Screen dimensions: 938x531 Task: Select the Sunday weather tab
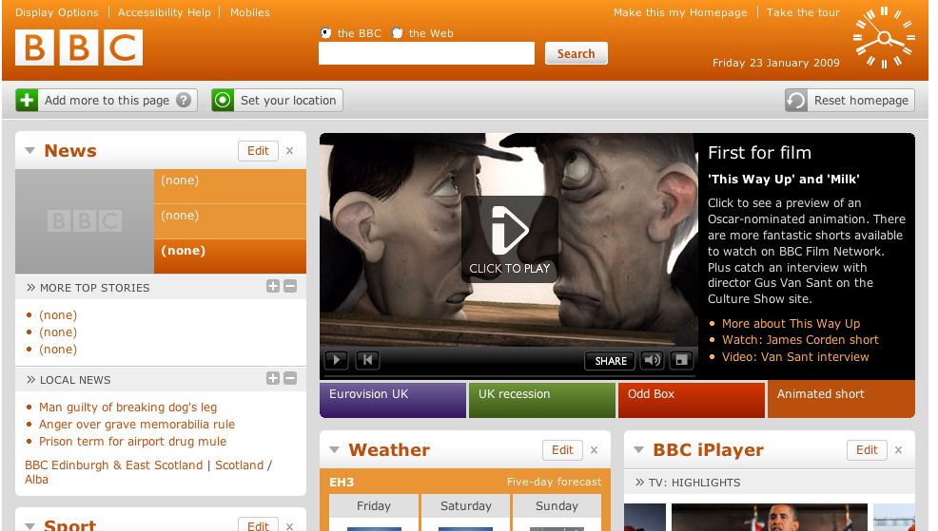(x=557, y=506)
